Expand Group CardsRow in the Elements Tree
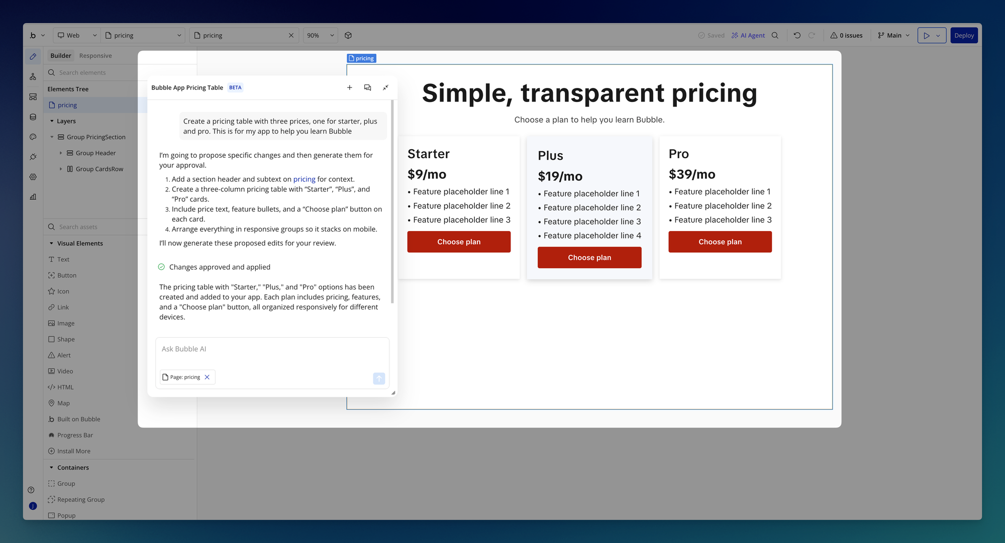 (x=61, y=169)
